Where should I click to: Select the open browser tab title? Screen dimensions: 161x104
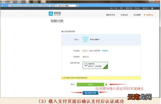(64, 6)
